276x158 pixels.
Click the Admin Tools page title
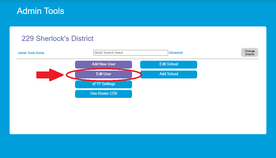click(40, 11)
